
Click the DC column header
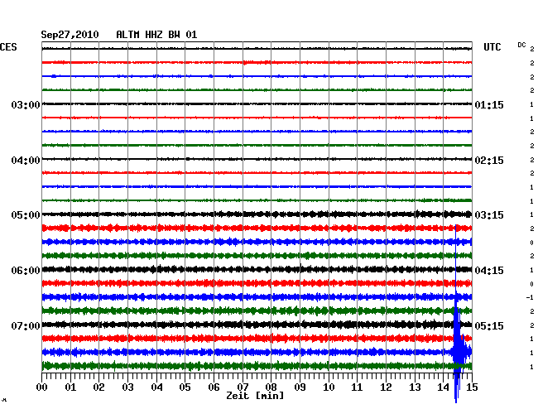click(521, 45)
